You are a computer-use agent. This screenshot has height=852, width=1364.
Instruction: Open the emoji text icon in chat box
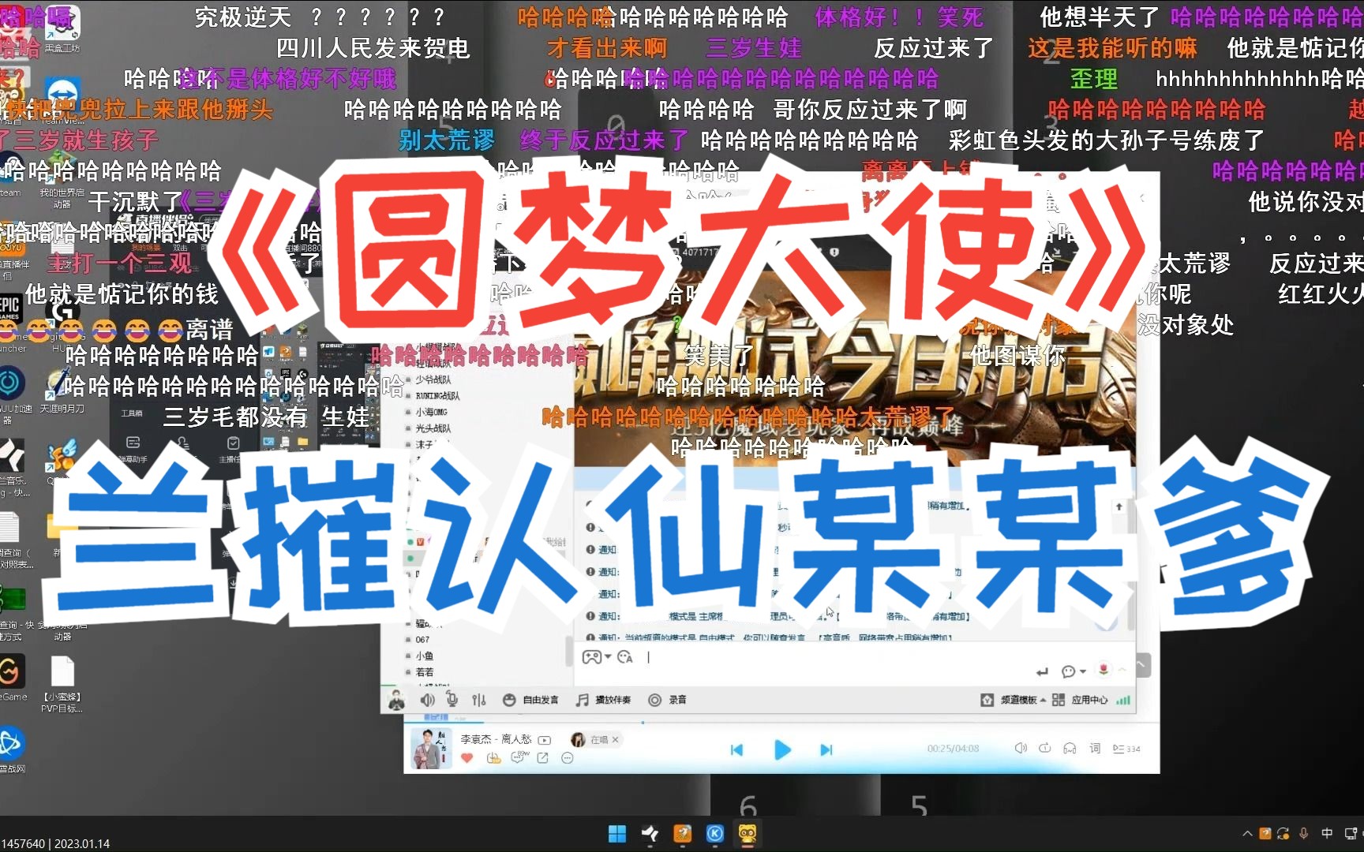tap(625, 657)
